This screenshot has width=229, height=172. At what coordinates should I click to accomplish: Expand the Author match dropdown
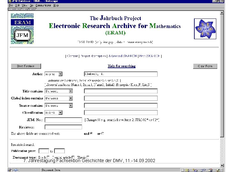(60, 74)
